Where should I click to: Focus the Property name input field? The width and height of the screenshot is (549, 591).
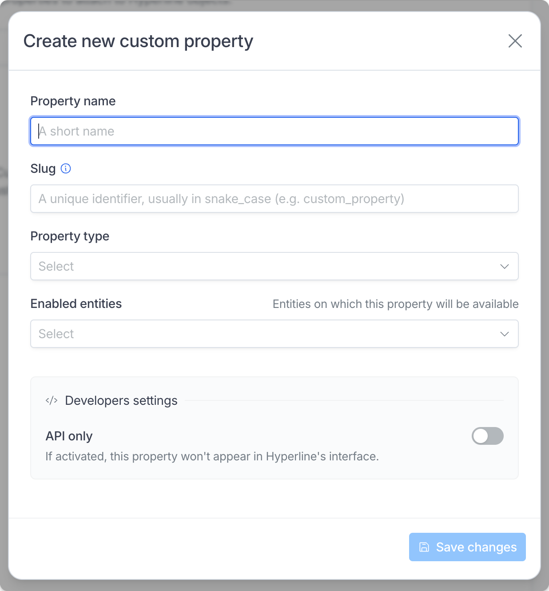tap(274, 131)
